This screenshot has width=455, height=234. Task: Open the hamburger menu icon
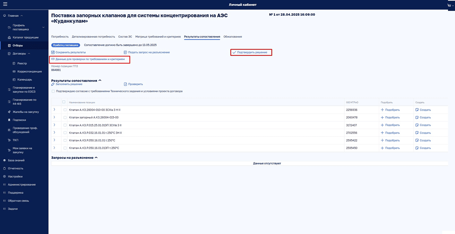pyautogui.click(x=5, y=4)
